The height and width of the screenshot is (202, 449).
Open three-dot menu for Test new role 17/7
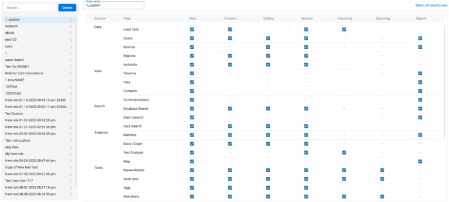pyautogui.click(x=71, y=181)
